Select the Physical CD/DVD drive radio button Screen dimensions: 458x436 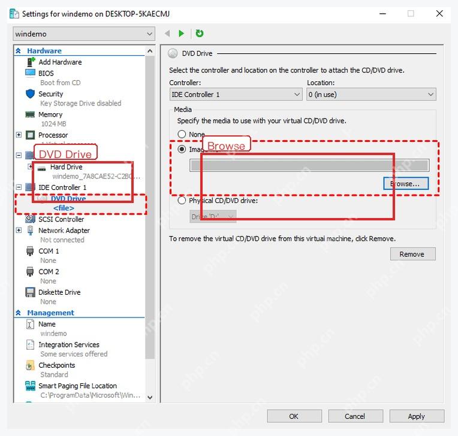click(x=182, y=201)
